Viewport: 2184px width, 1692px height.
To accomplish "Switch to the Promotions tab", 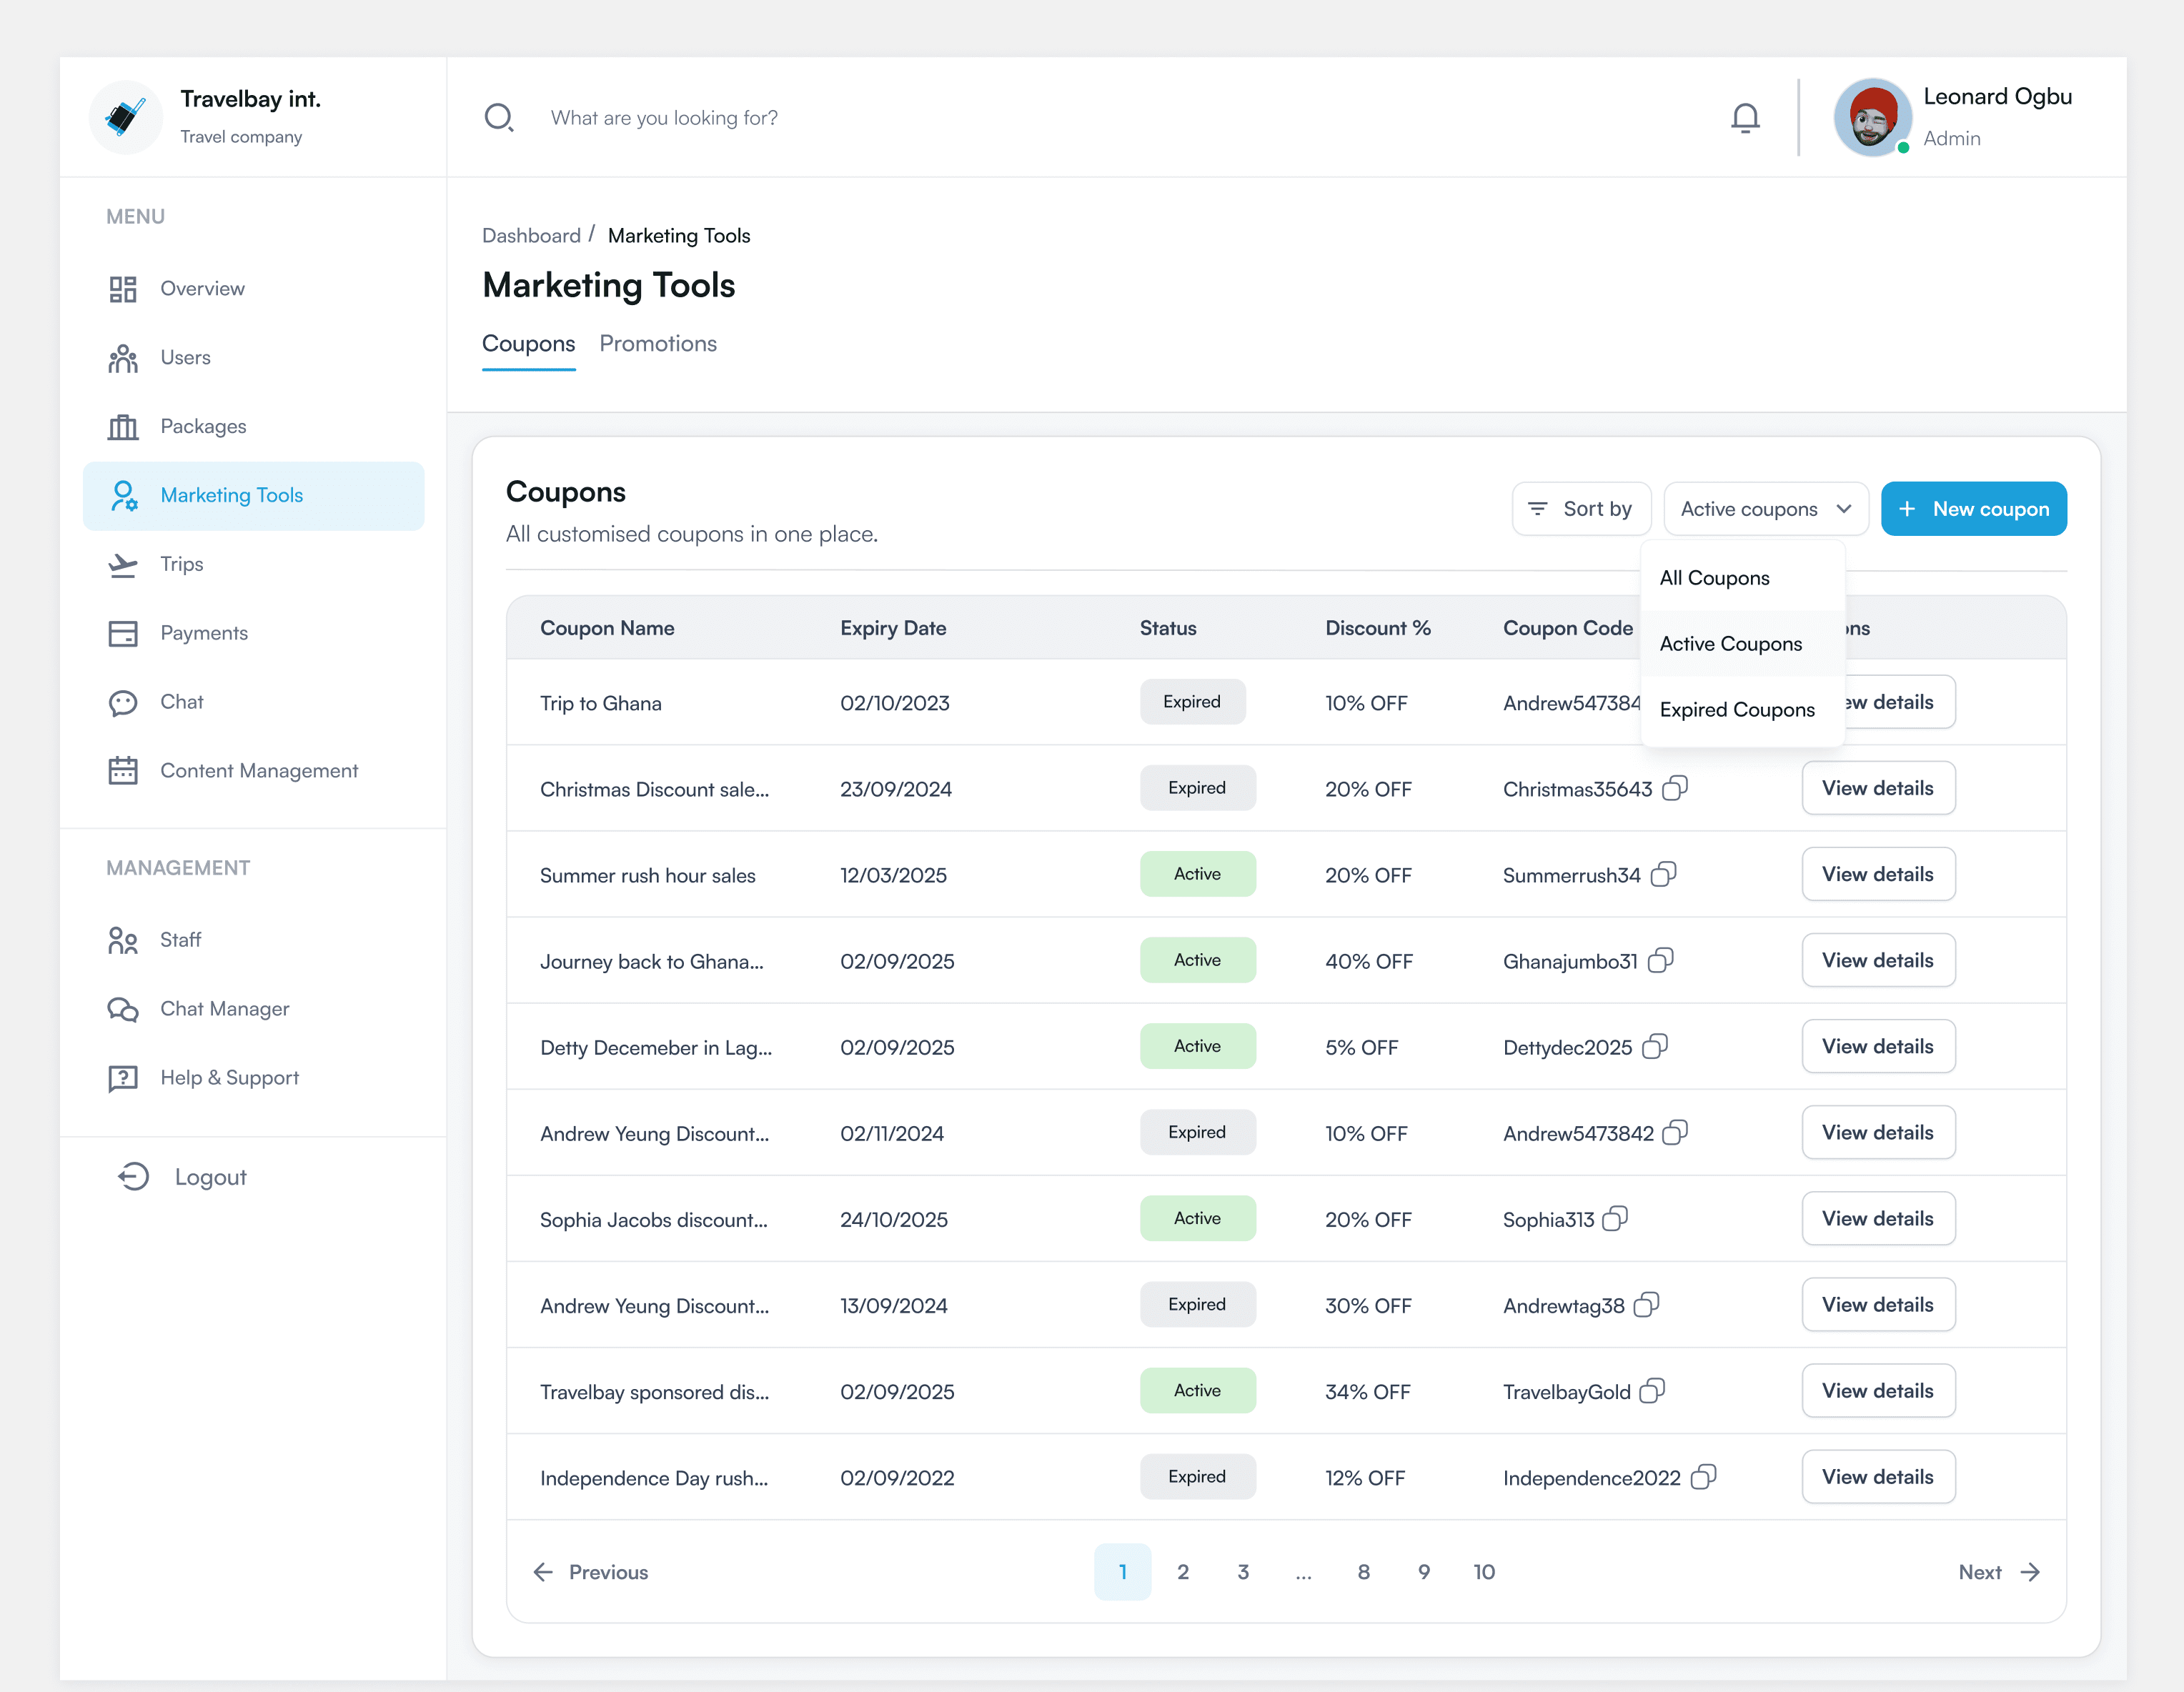I will tap(658, 344).
